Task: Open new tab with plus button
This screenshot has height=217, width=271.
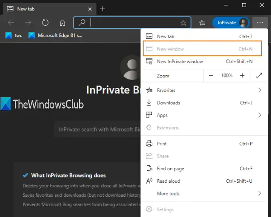Action: pyautogui.click(x=103, y=9)
